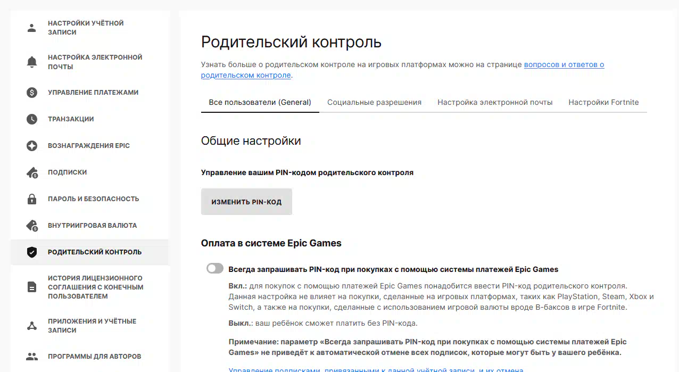Screen dimensions: 679x372
Task: Click the document icon for license history
Action: click(32, 287)
